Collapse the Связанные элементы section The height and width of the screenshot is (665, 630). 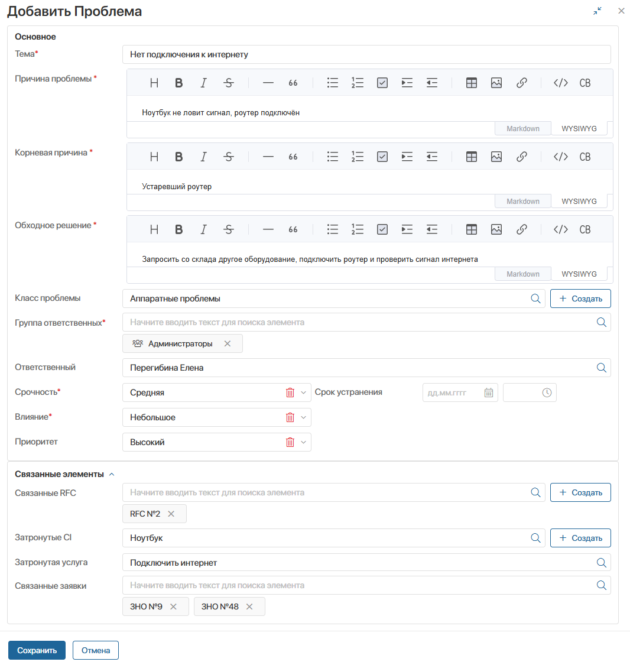(x=112, y=474)
